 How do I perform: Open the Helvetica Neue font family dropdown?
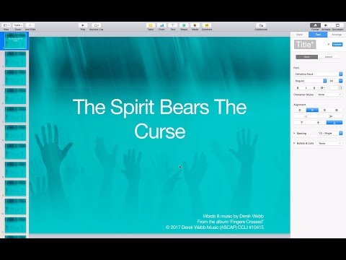point(319,74)
